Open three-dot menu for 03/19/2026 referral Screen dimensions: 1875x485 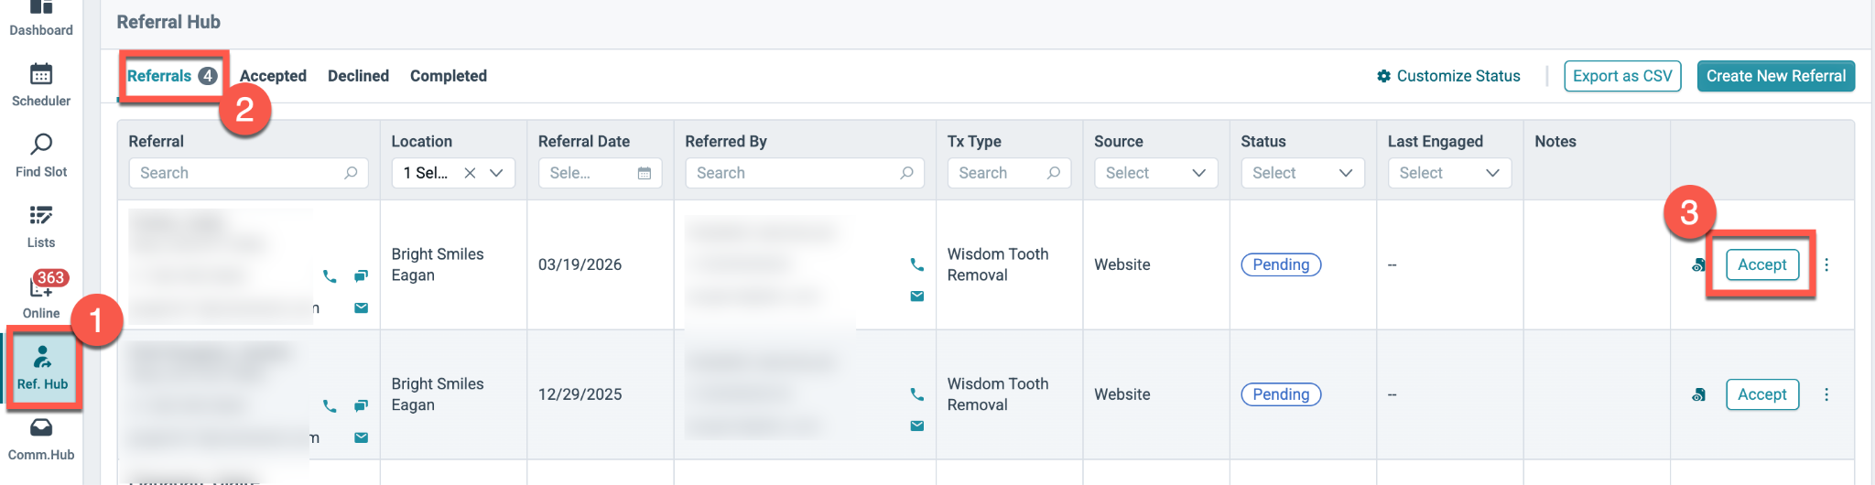click(x=1826, y=264)
